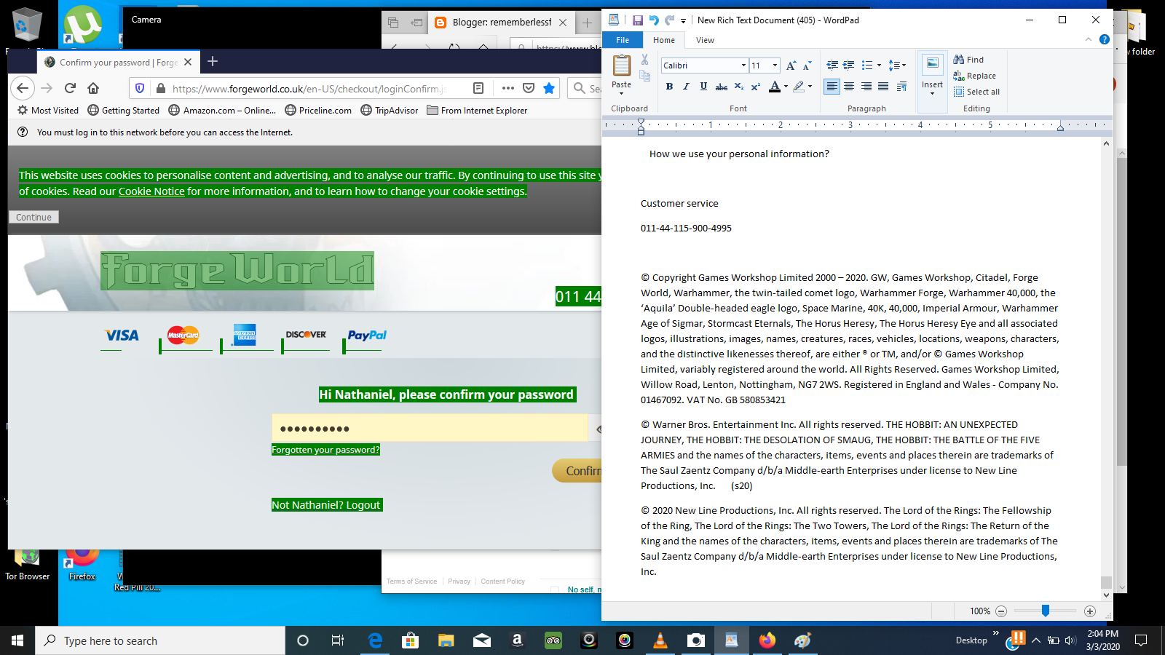
Task: Apply superscript formatting in WordPad
Action: point(756,87)
